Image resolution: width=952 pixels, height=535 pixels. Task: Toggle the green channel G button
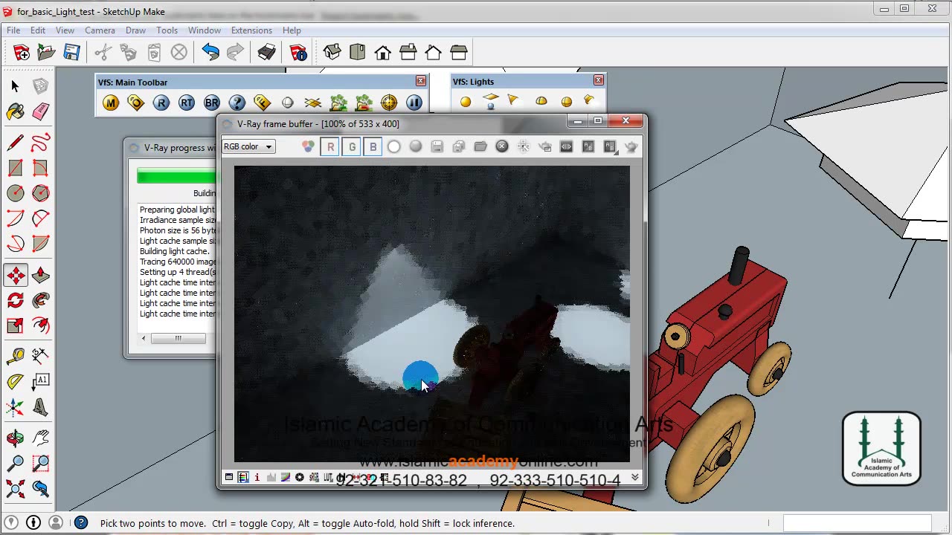(x=352, y=147)
